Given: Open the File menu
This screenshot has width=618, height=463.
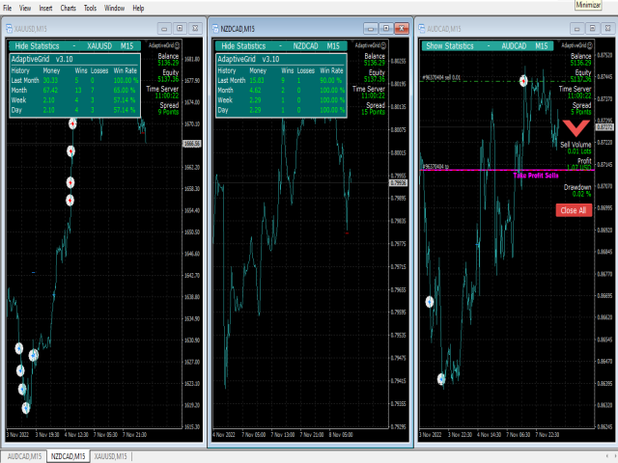Looking at the screenshot, I should pos(9,8).
